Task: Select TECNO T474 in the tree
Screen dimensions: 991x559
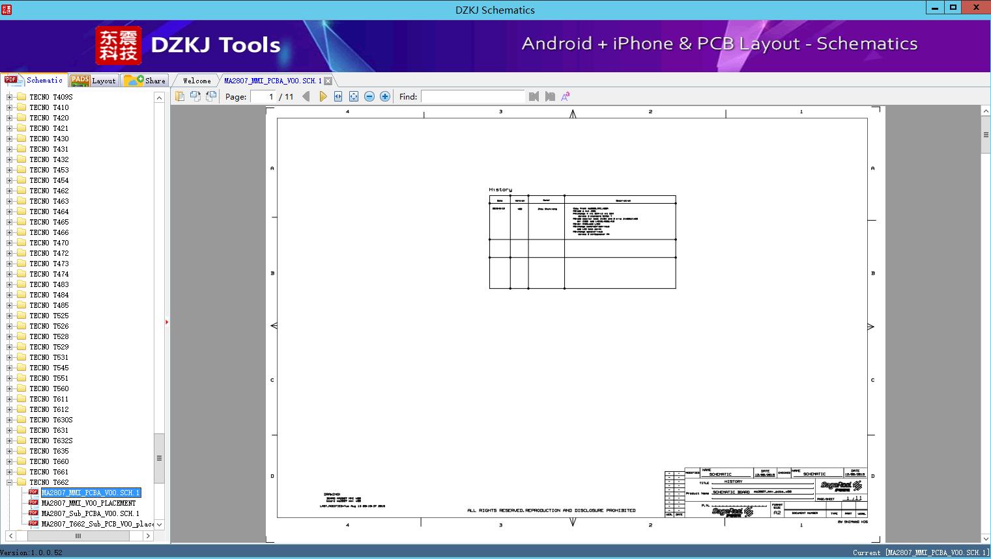Action: click(x=49, y=274)
